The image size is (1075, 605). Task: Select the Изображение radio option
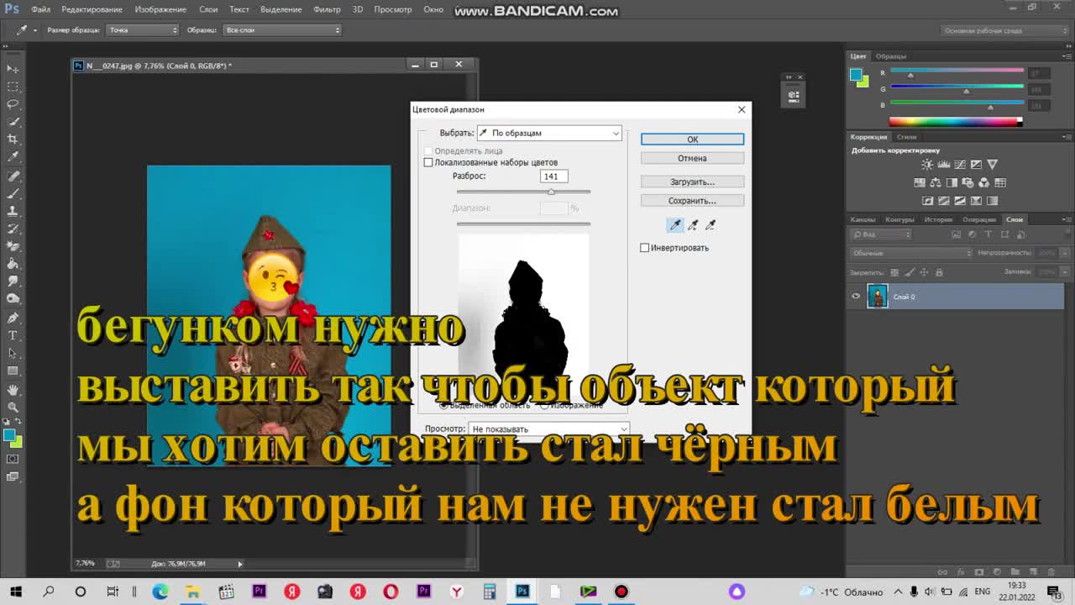click(x=543, y=405)
